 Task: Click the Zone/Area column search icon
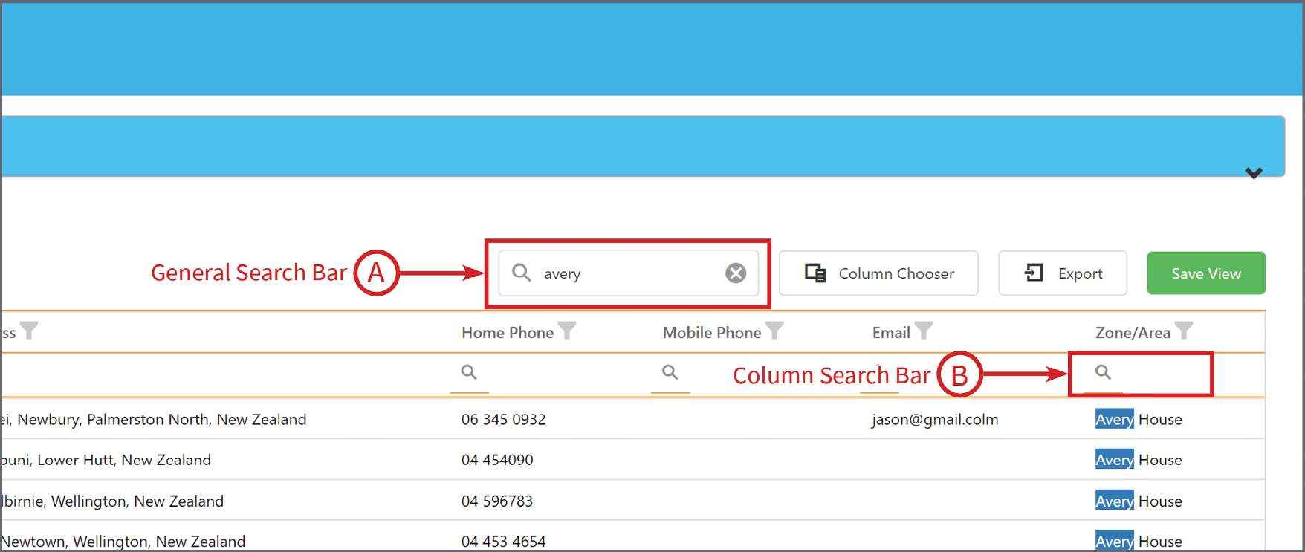(x=1104, y=371)
